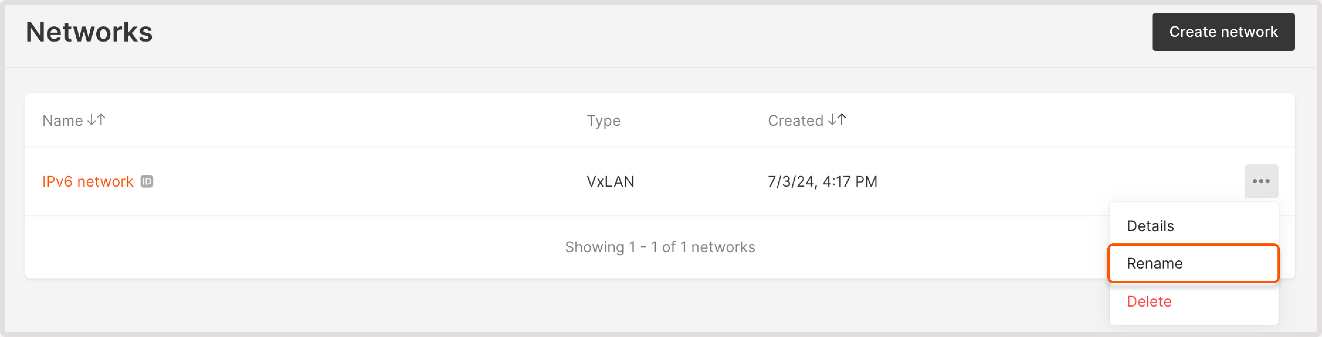Click the VxLAN type cell
The width and height of the screenshot is (1322, 337).
click(610, 181)
